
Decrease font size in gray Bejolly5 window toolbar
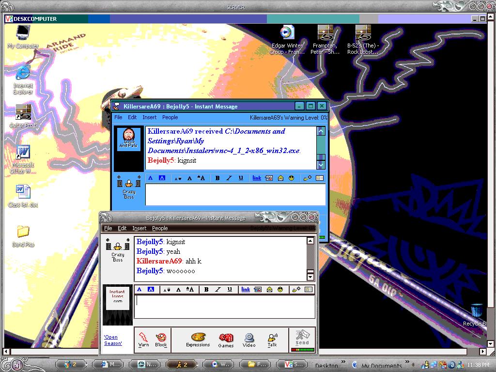tap(167, 290)
